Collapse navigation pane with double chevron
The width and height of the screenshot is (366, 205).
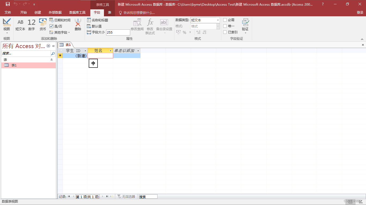point(53,46)
